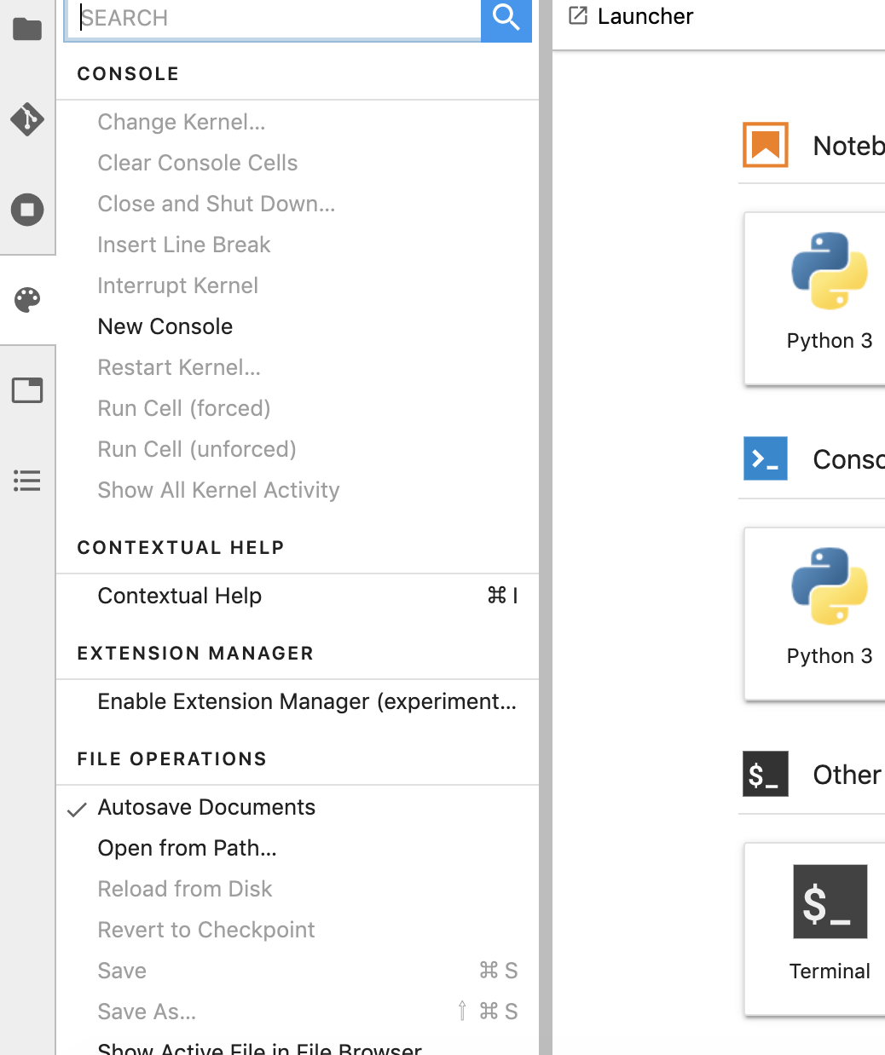This screenshot has width=885, height=1055.
Task: Click Show Active File in File Browser
Action: point(260,1048)
